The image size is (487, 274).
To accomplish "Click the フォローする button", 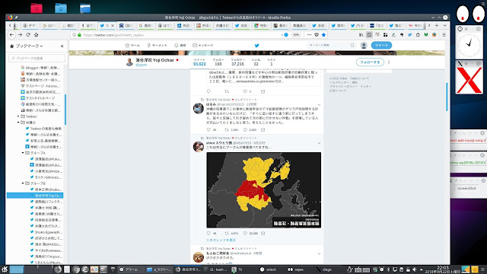I will pyautogui.click(x=370, y=62).
